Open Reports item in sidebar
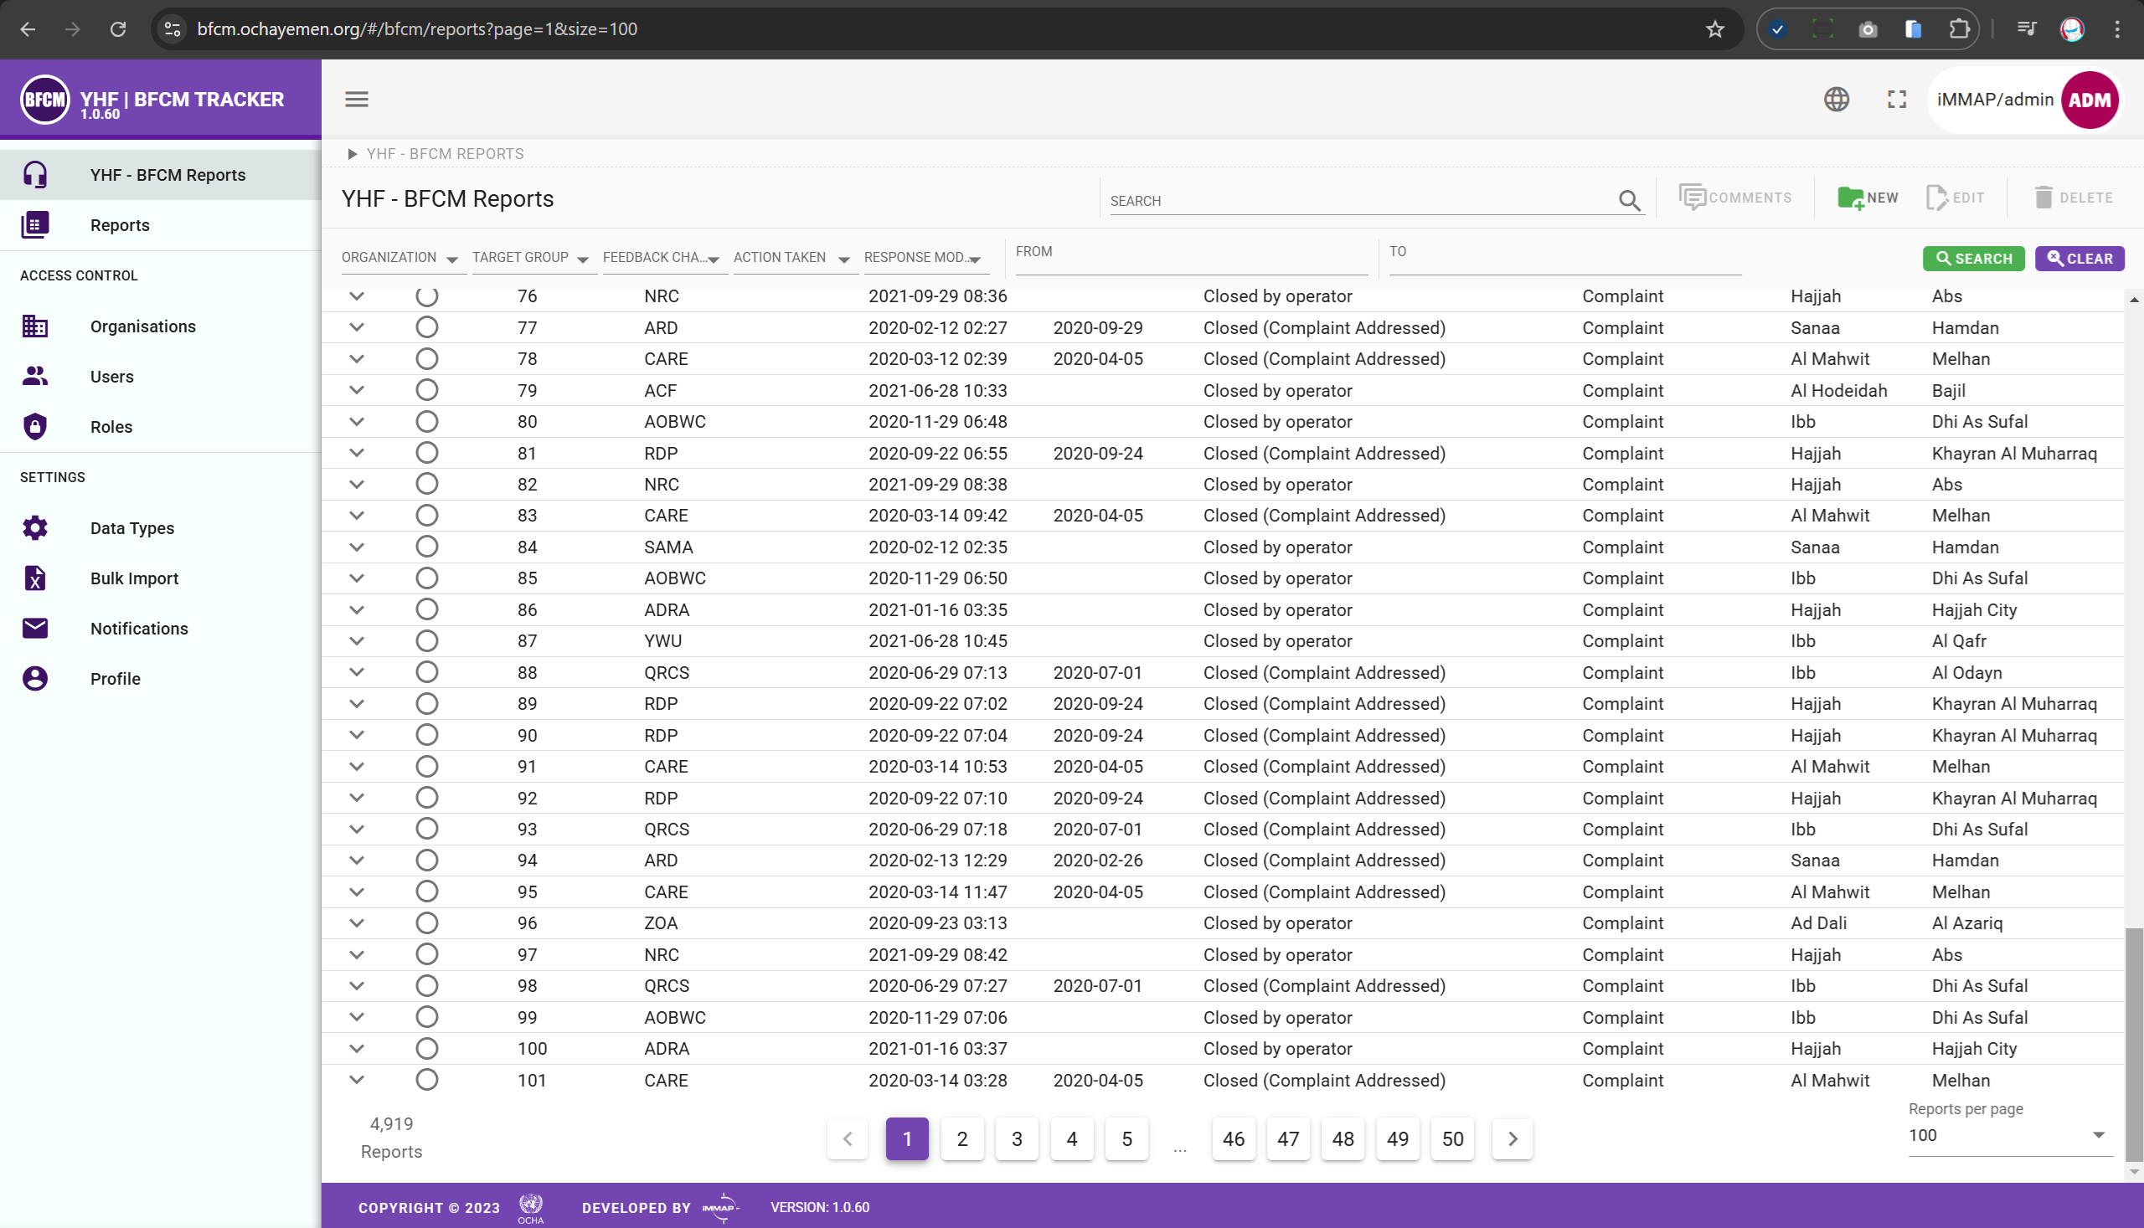The image size is (2144, 1228). (120, 225)
